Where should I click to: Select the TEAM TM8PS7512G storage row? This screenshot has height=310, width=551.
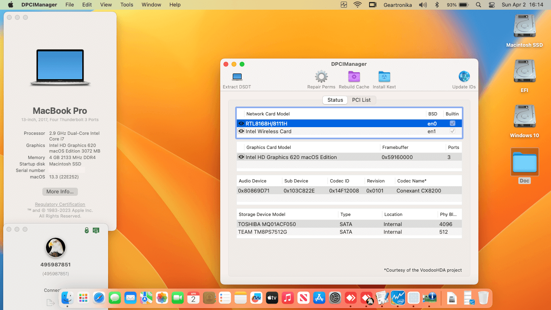click(x=349, y=232)
